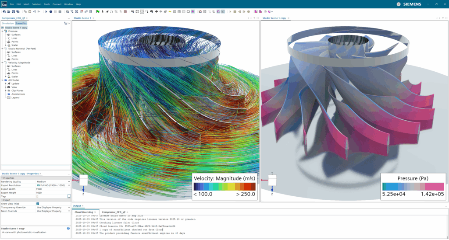The image size is (449, 240).
Task: Open the Mesh menu
Action: (x=26, y=4)
